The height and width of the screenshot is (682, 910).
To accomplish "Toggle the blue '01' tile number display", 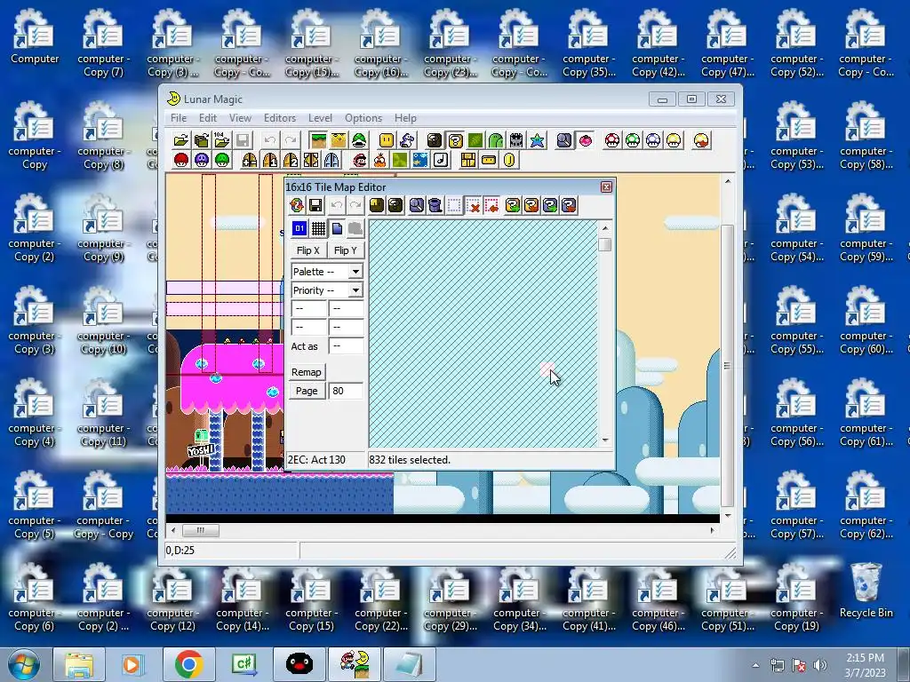I will tap(299, 228).
